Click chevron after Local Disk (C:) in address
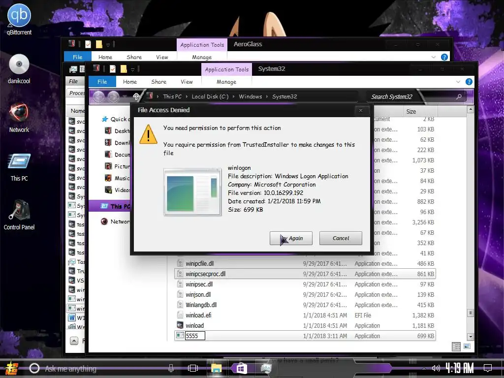 [x=233, y=96]
